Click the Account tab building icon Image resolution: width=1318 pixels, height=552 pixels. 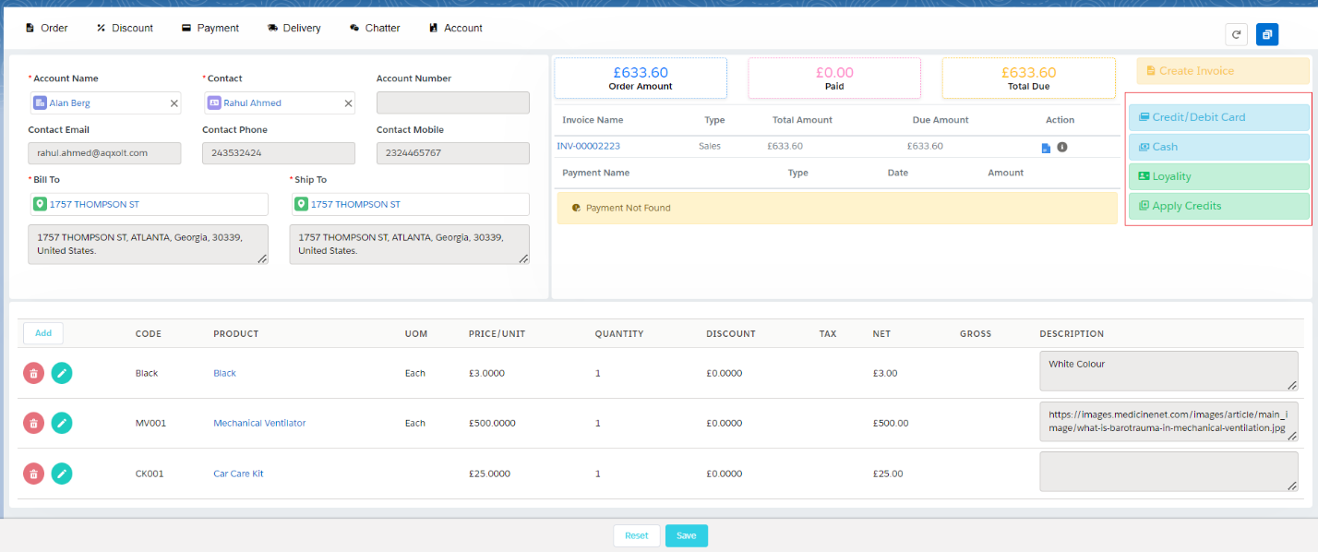(433, 28)
